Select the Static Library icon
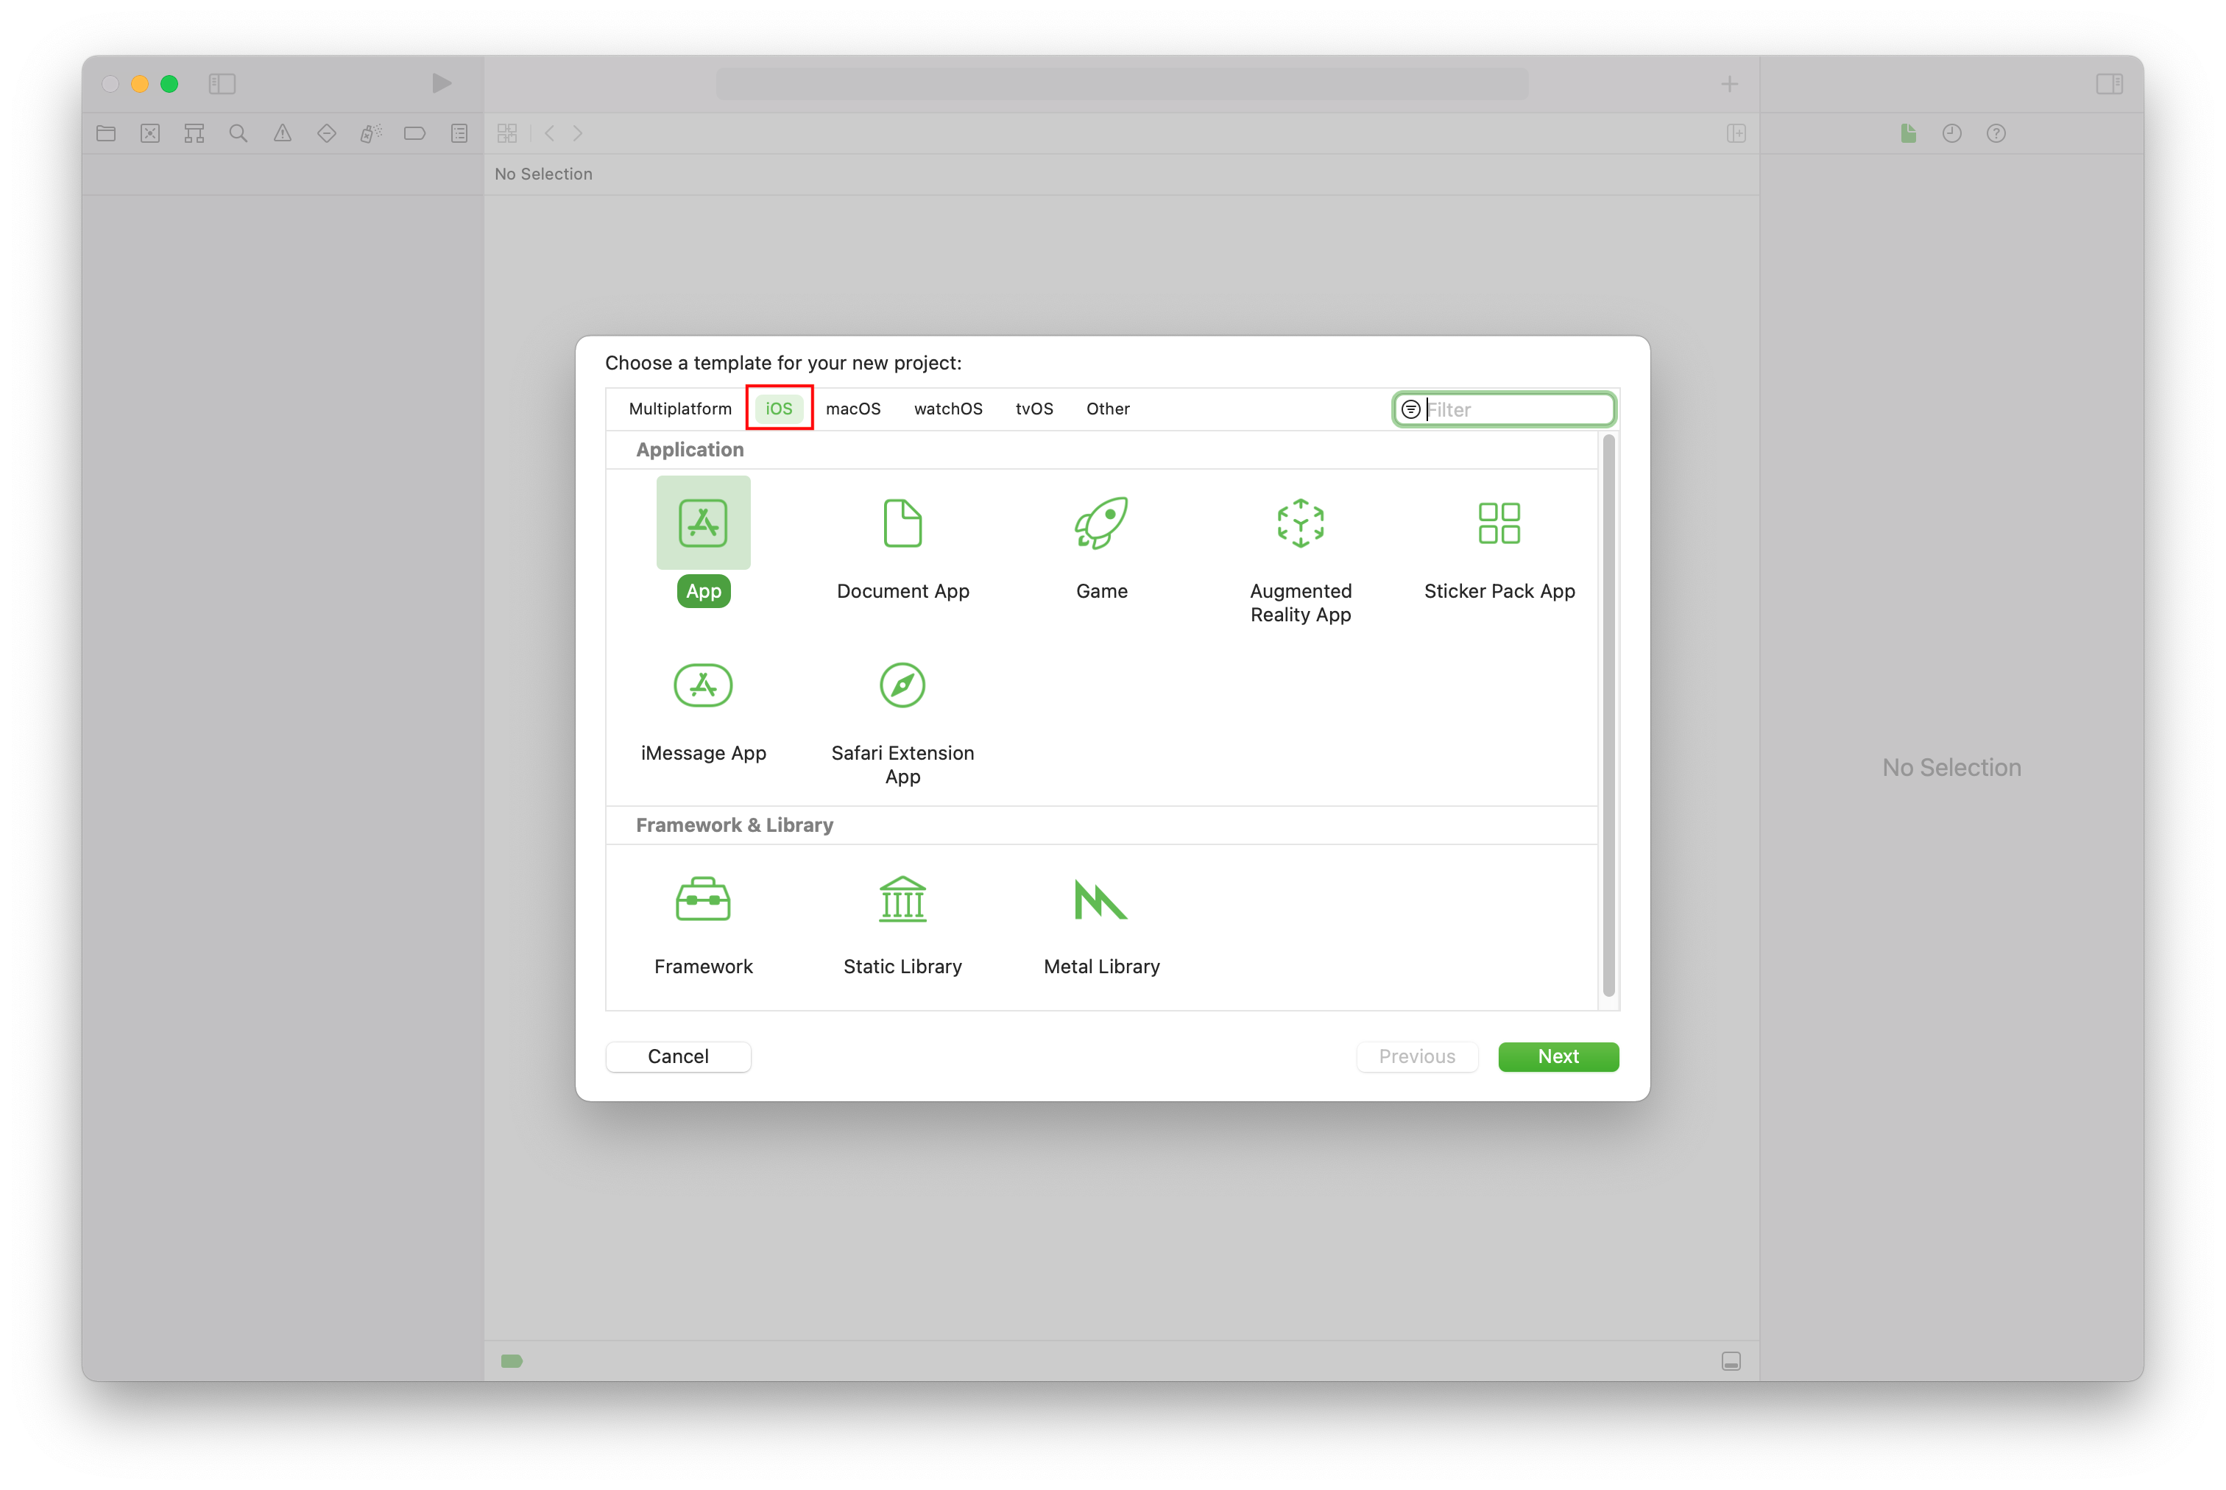This screenshot has width=2226, height=1490. (x=901, y=900)
